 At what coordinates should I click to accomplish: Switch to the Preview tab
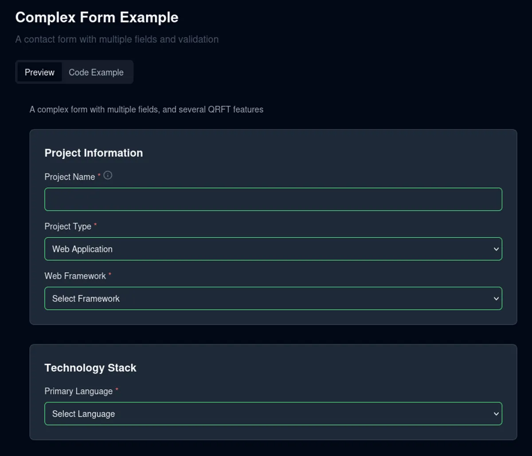click(39, 72)
